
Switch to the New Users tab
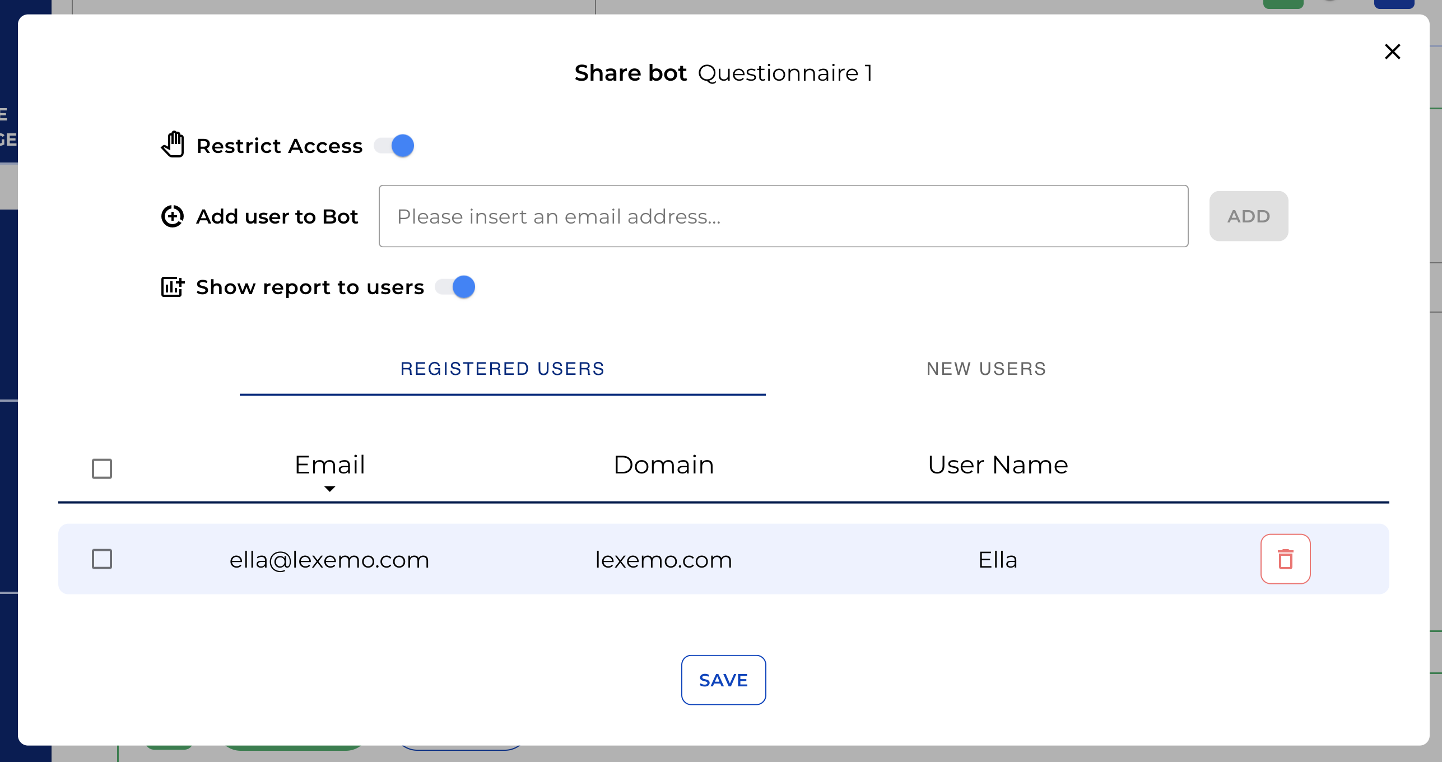[986, 369]
